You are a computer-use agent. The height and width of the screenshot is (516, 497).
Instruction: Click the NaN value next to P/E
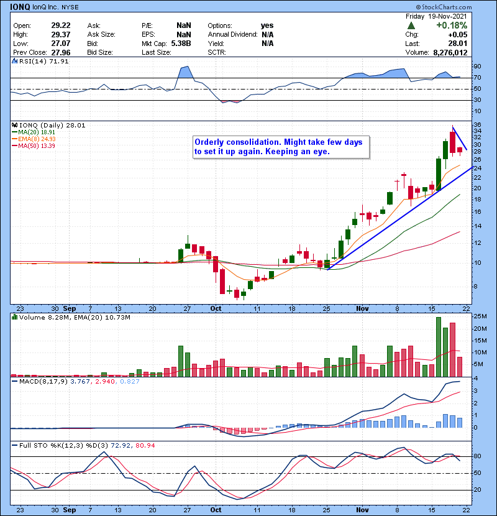(183, 25)
